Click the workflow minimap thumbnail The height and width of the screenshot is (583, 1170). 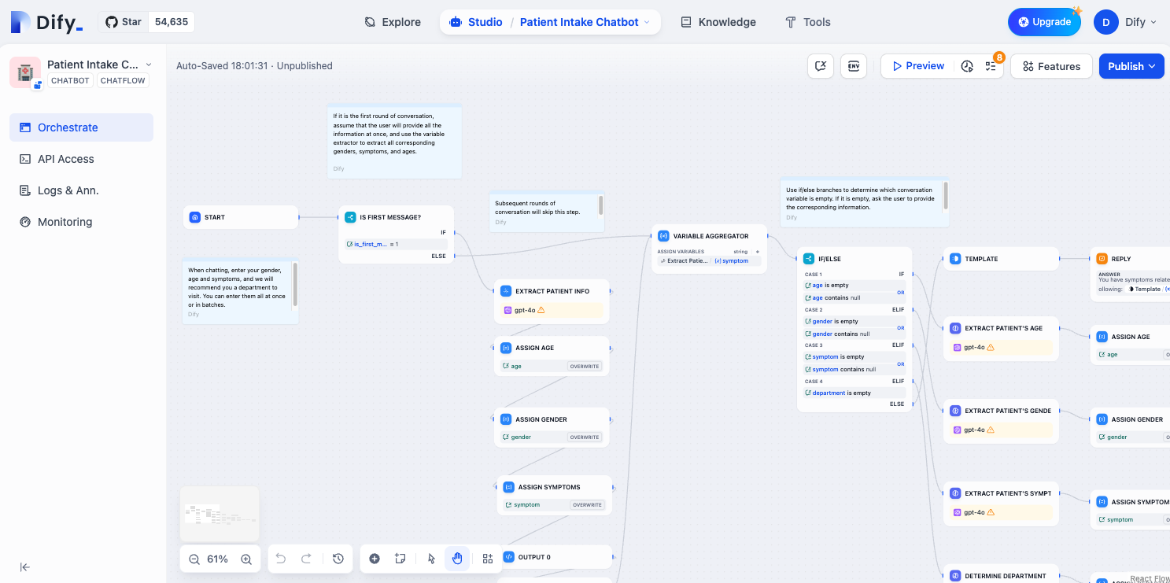[x=220, y=514]
